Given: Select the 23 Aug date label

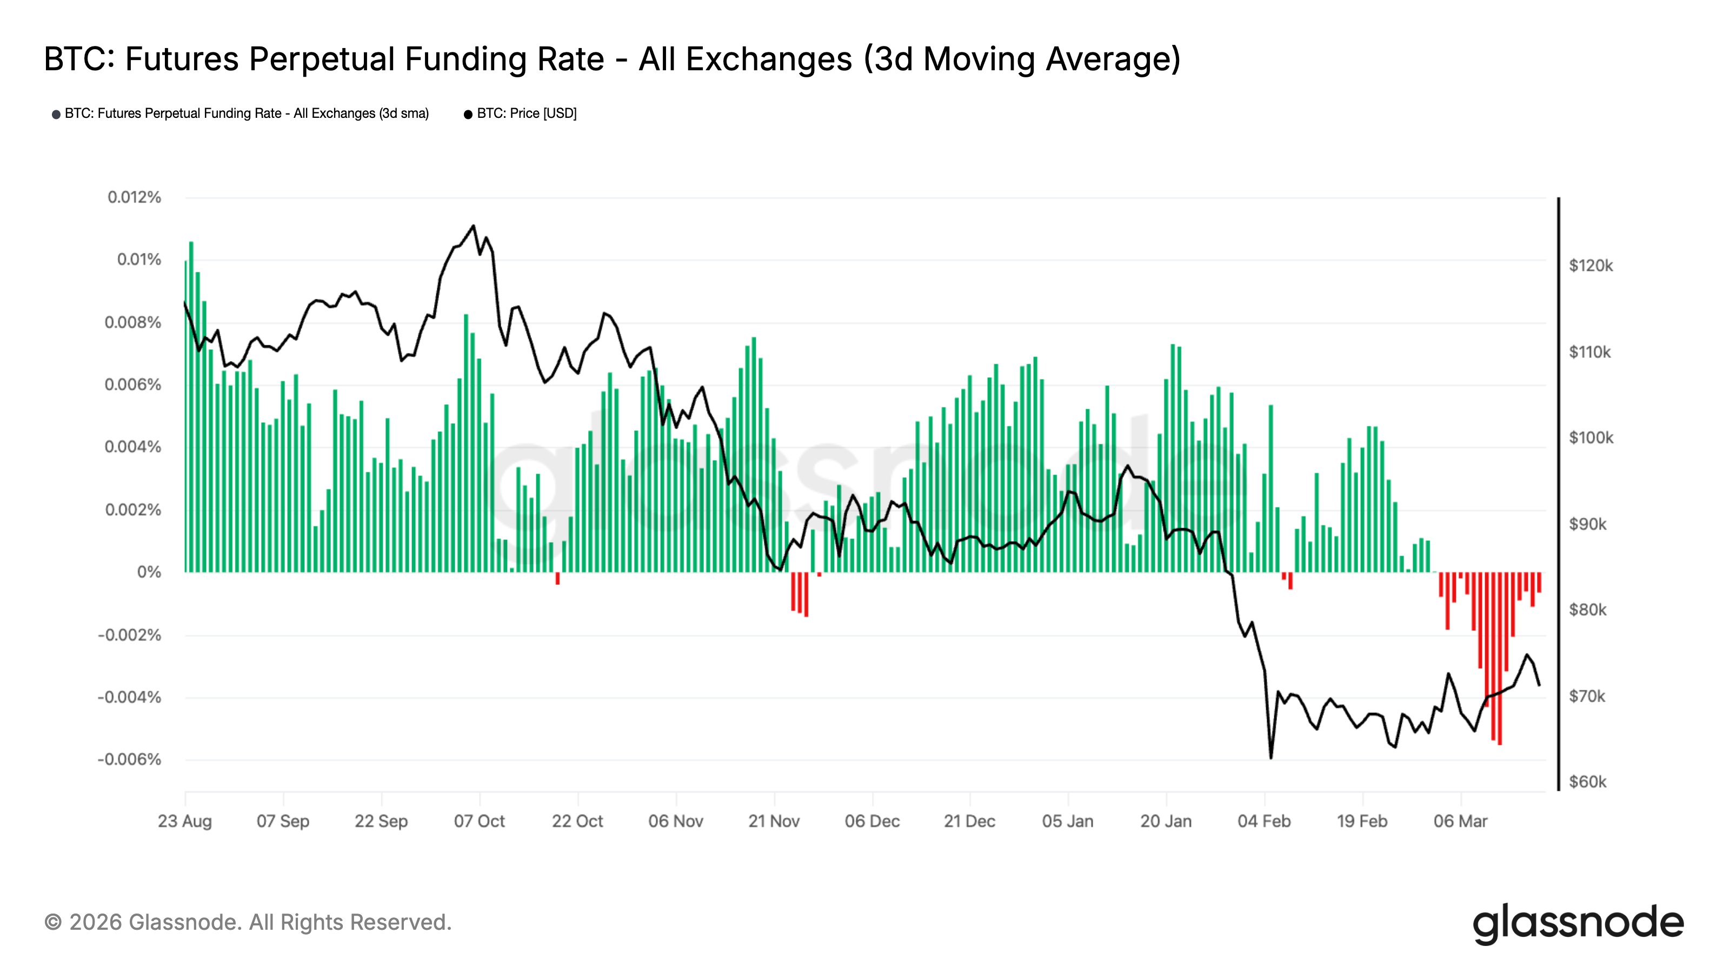Looking at the screenshot, I should (185, 821).
